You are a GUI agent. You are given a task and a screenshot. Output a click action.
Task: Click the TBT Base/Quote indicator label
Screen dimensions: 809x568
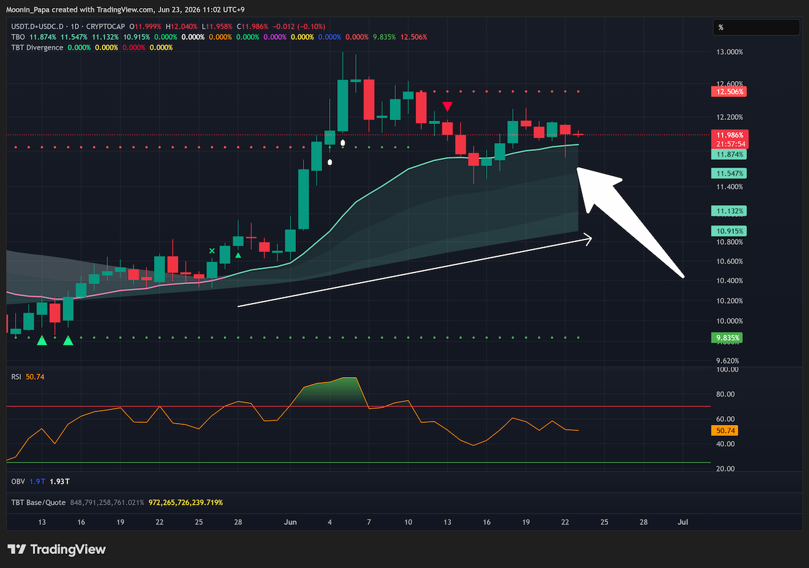36,503
